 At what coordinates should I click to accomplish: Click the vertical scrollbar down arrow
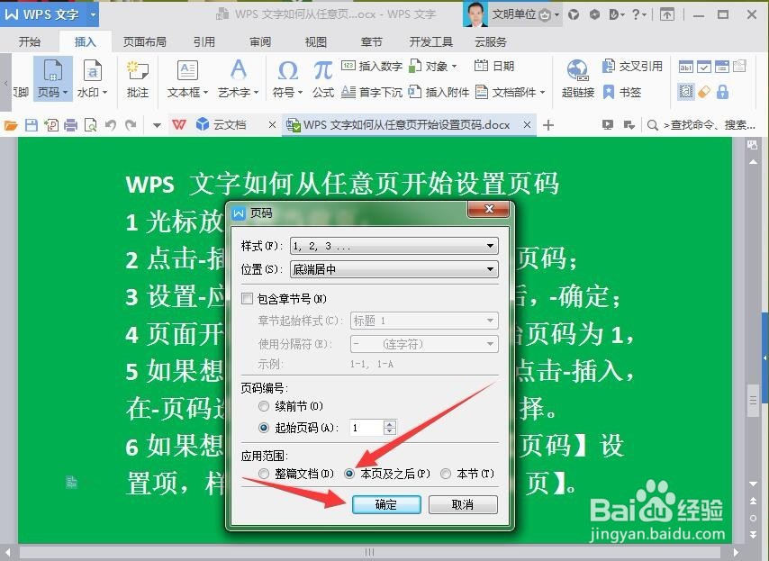[753, 484]
